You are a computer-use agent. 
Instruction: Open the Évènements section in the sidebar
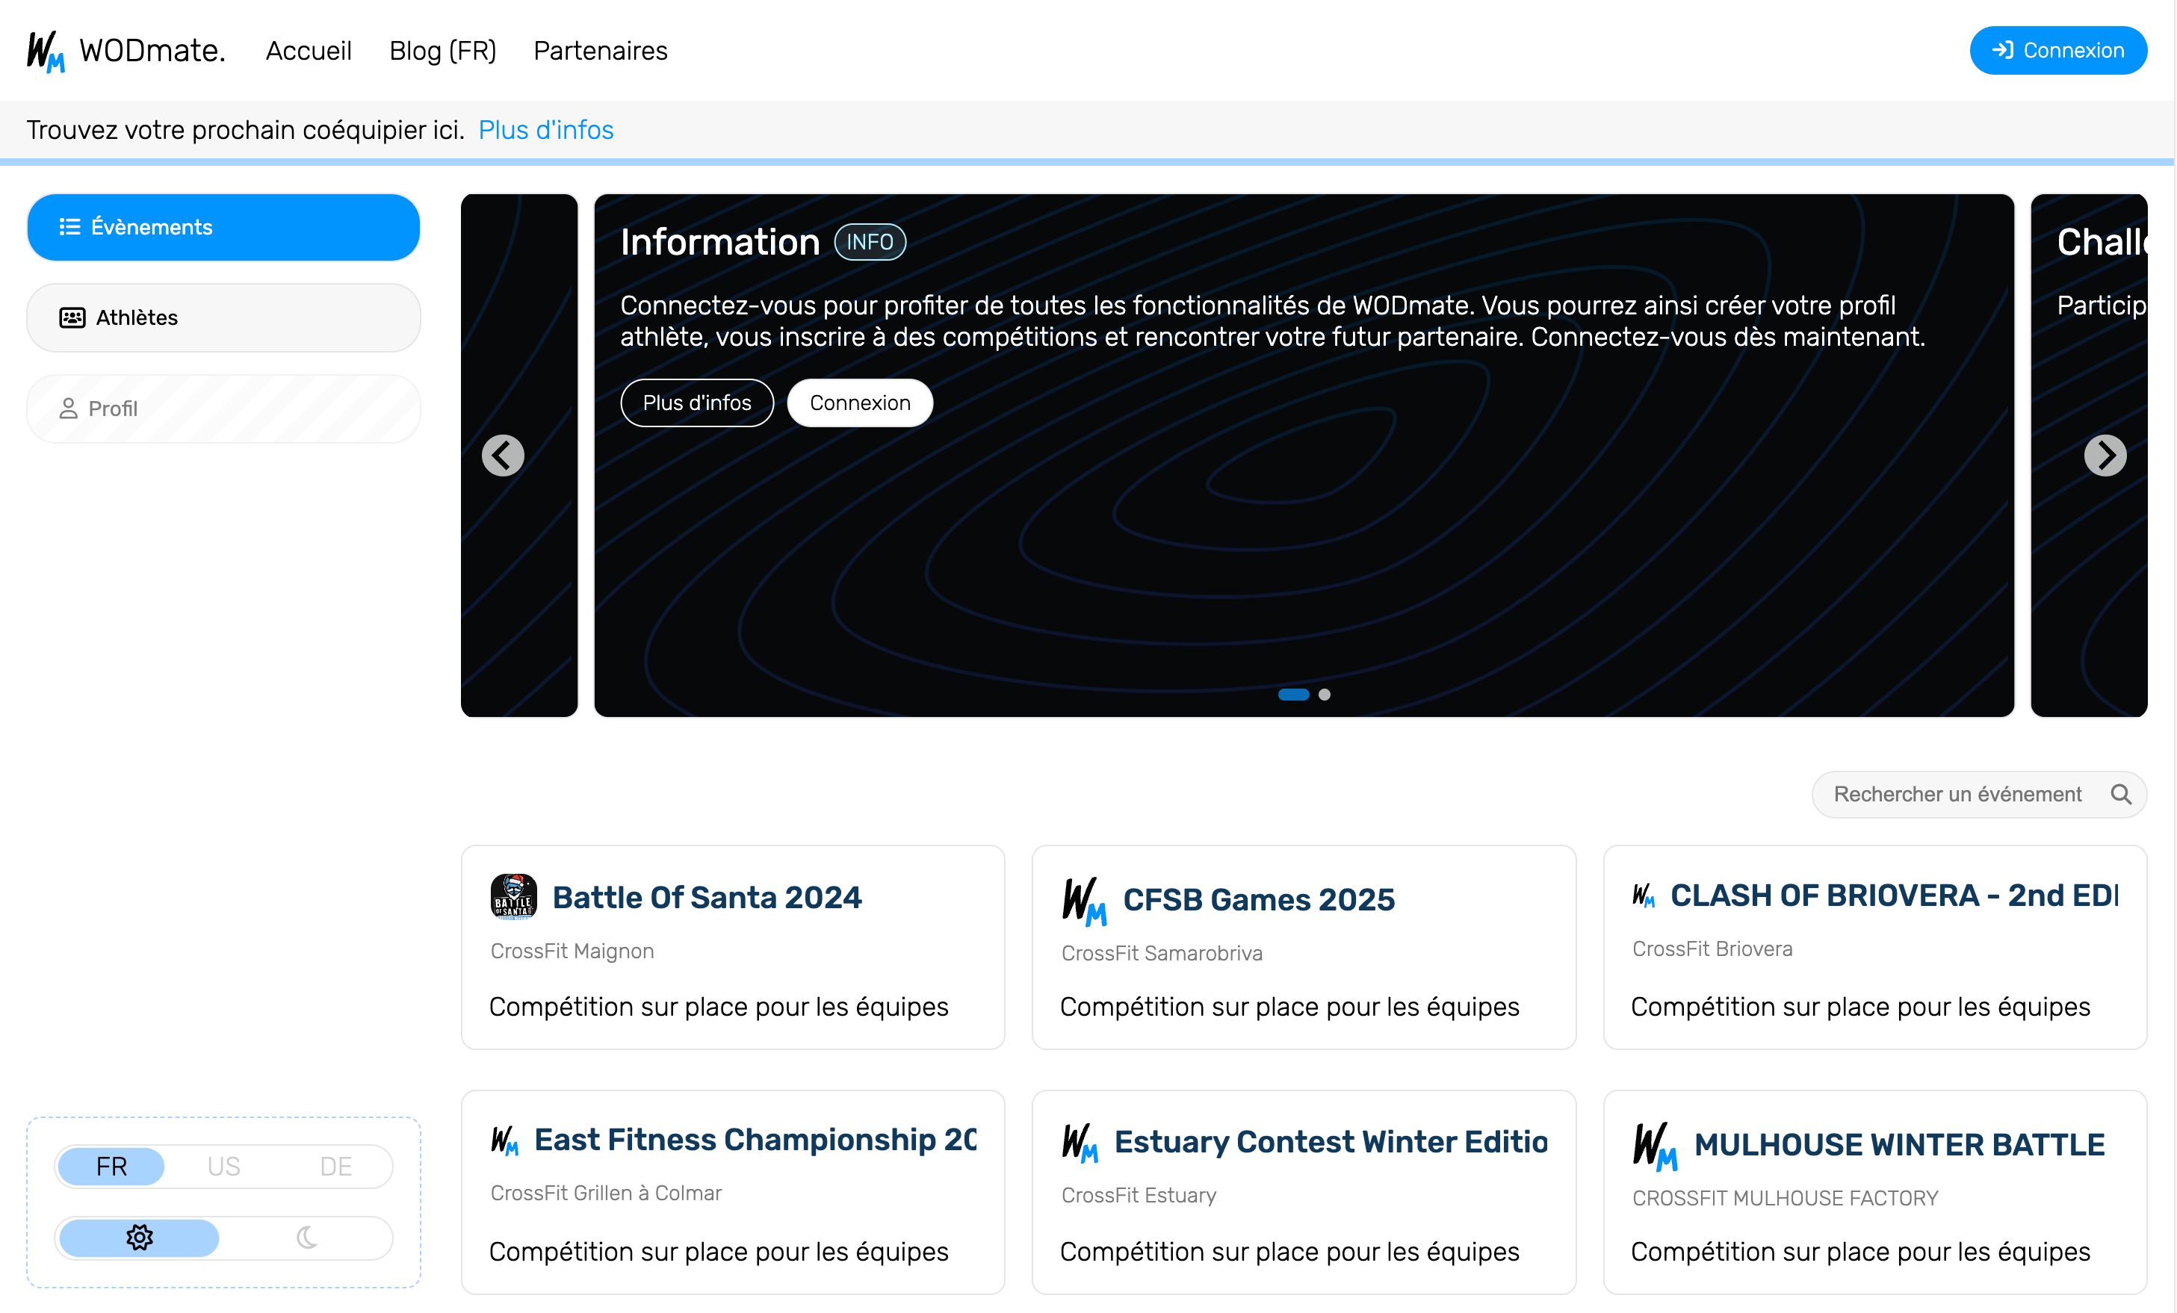(223, 227)
